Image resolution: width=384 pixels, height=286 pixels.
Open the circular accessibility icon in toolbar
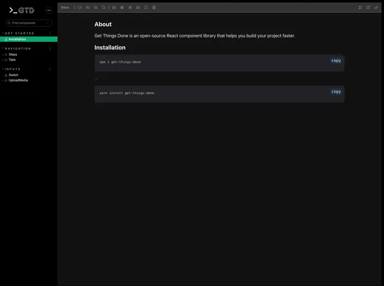point(154,7)
